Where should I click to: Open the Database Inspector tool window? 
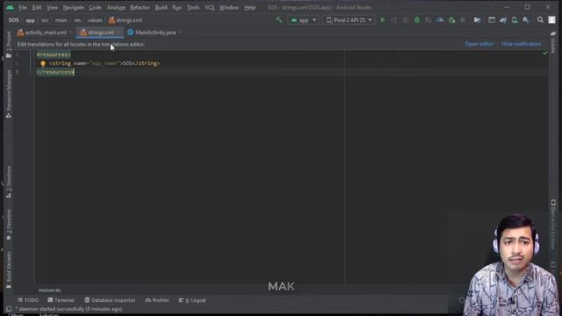[x=110, y=300]
